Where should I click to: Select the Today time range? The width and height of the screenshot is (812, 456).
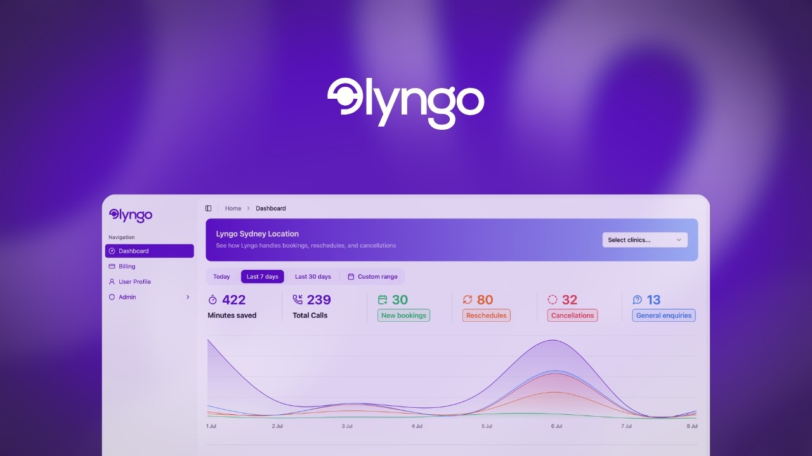(x=221, y=277)
